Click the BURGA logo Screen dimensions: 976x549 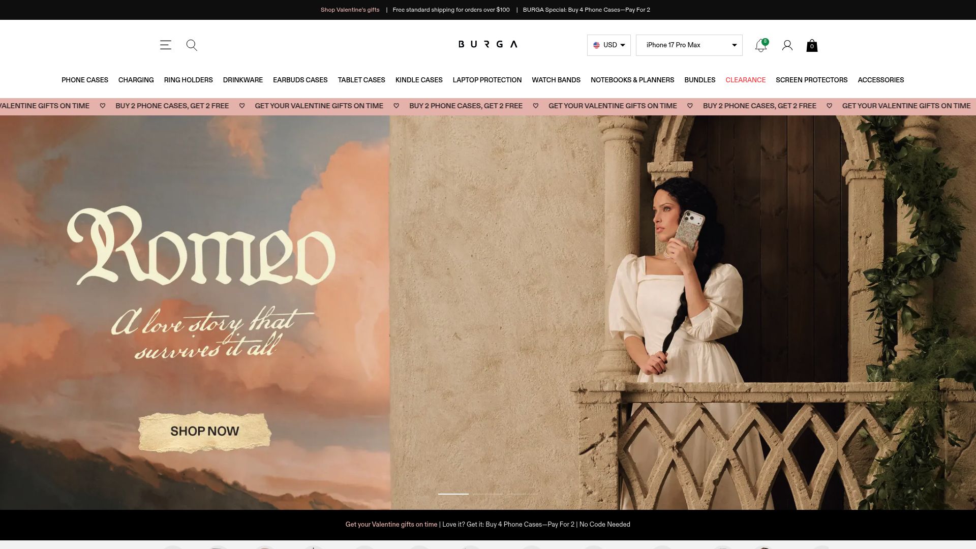[488, 44]
